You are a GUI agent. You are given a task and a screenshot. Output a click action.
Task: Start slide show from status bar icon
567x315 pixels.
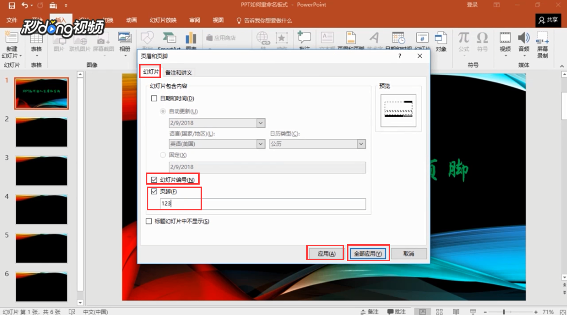(x=472, y=312)
